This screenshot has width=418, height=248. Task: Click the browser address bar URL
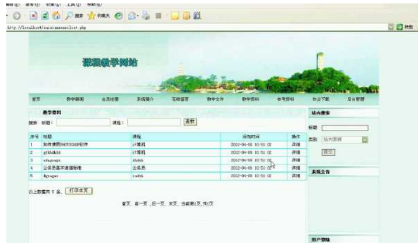47,27
